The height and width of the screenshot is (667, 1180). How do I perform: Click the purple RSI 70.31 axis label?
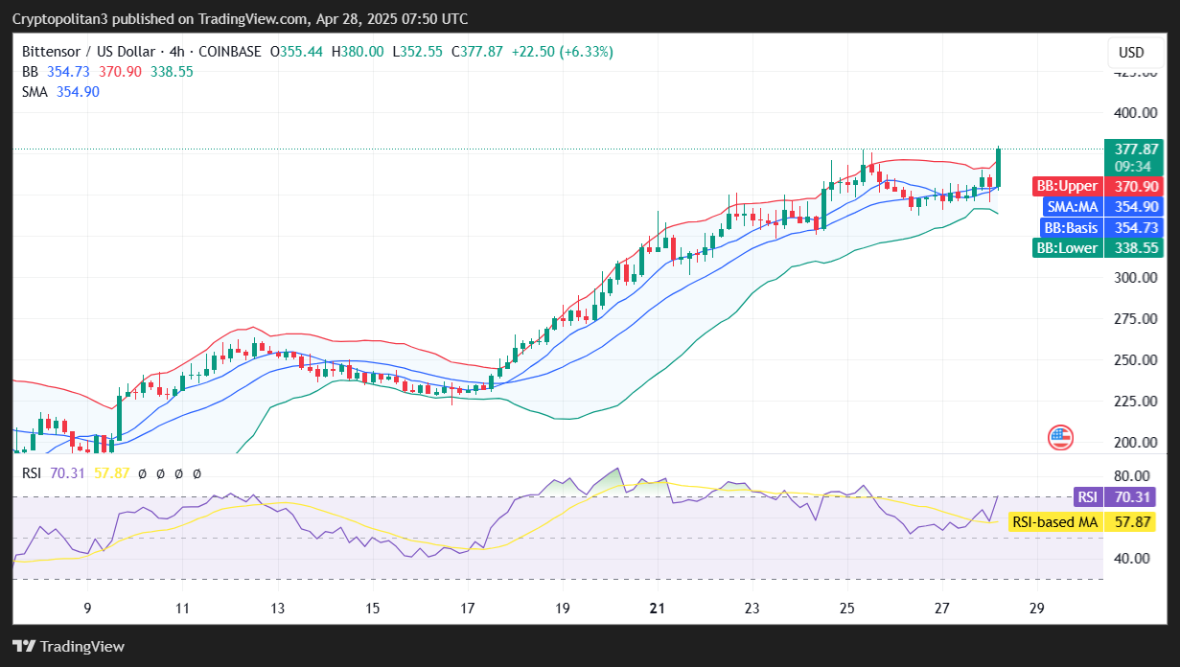(1116, 496)
